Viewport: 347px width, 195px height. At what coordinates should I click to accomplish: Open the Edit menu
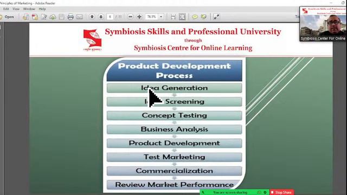coord(6,9)
